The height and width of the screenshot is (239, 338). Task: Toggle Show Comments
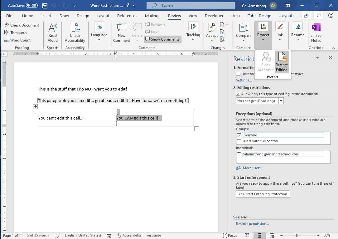(162, 39)
